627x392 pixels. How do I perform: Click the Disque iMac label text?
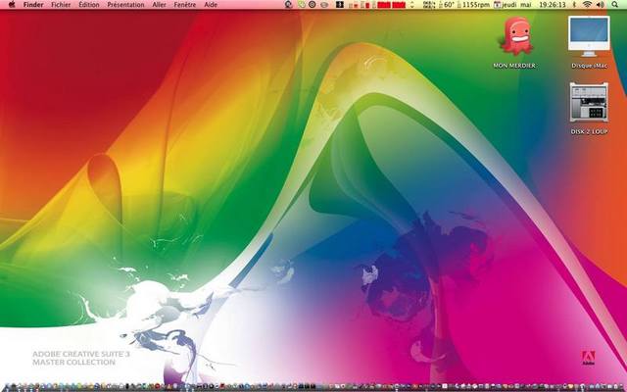click(589, 66)
